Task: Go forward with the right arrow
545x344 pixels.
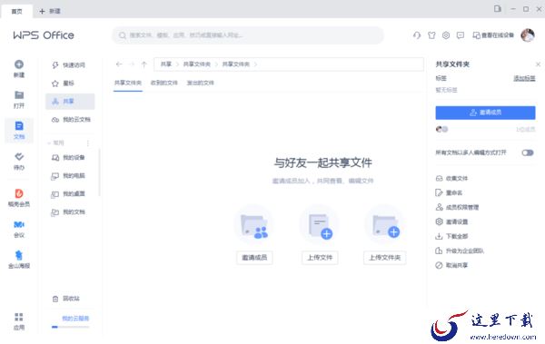Action: (x=132, y=64)
